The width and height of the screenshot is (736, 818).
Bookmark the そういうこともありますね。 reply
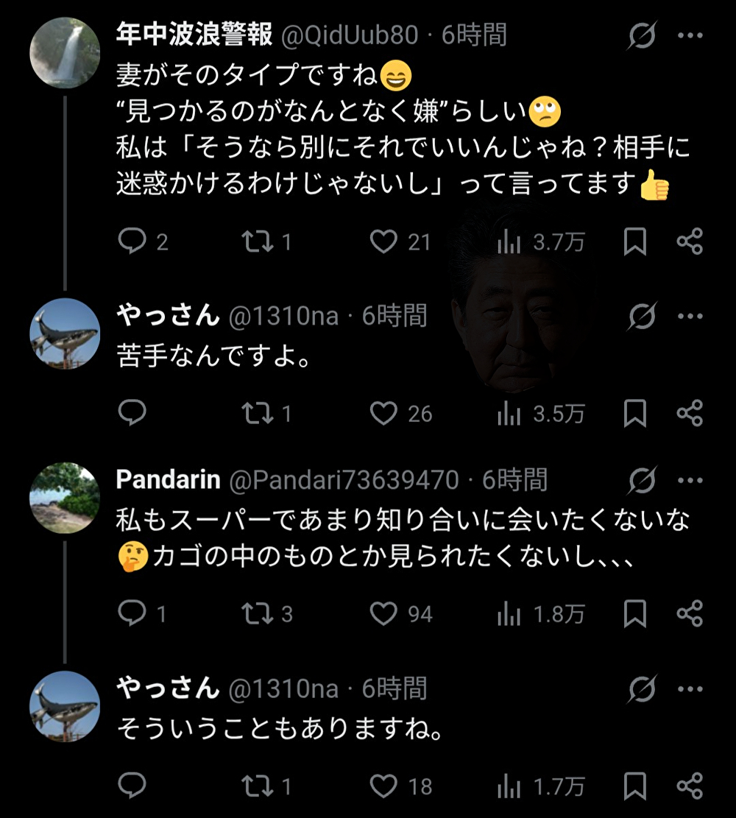pos(634,786)
